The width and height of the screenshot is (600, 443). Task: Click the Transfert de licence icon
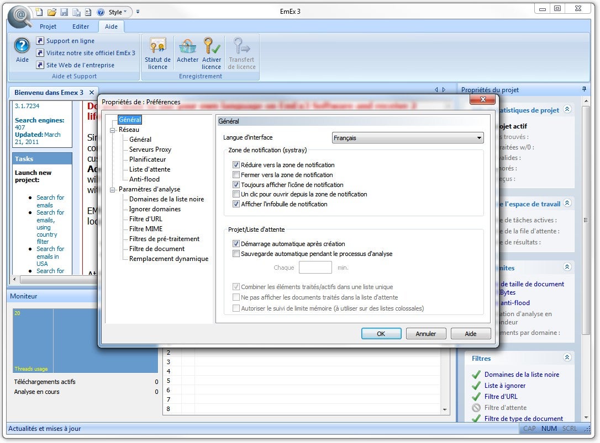tap(241, 46)
